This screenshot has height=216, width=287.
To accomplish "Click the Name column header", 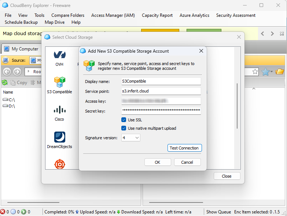I will 8,92.
